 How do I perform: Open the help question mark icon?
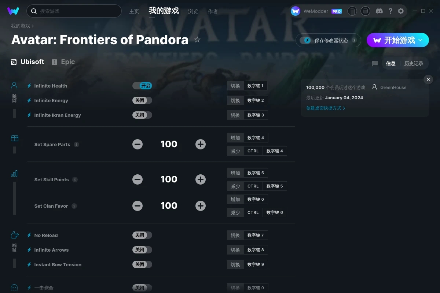tap(390, 11)
